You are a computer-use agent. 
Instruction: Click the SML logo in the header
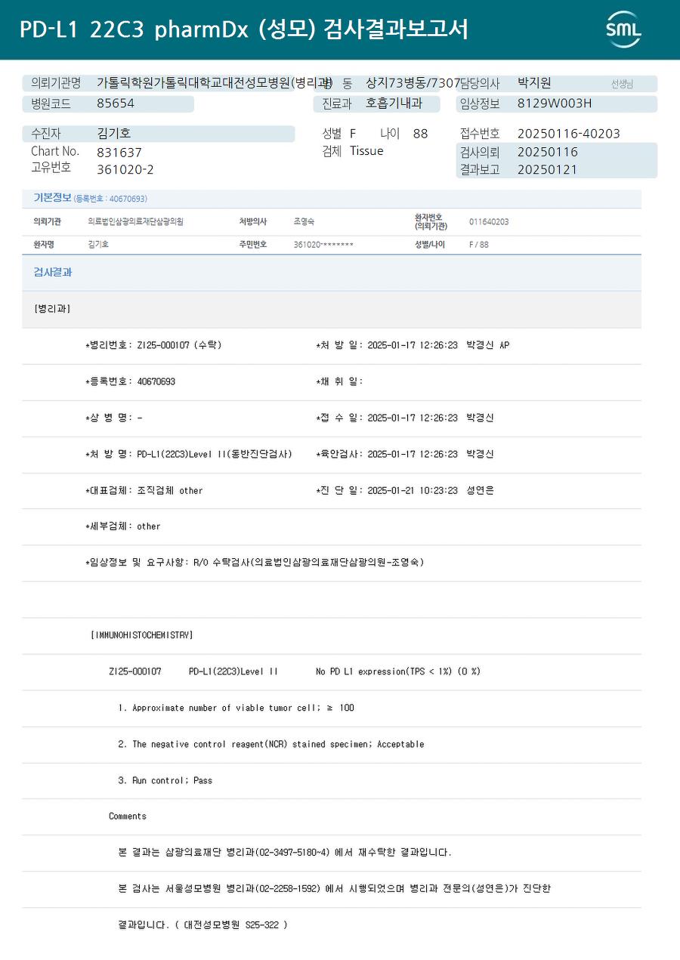pos(623,29)
